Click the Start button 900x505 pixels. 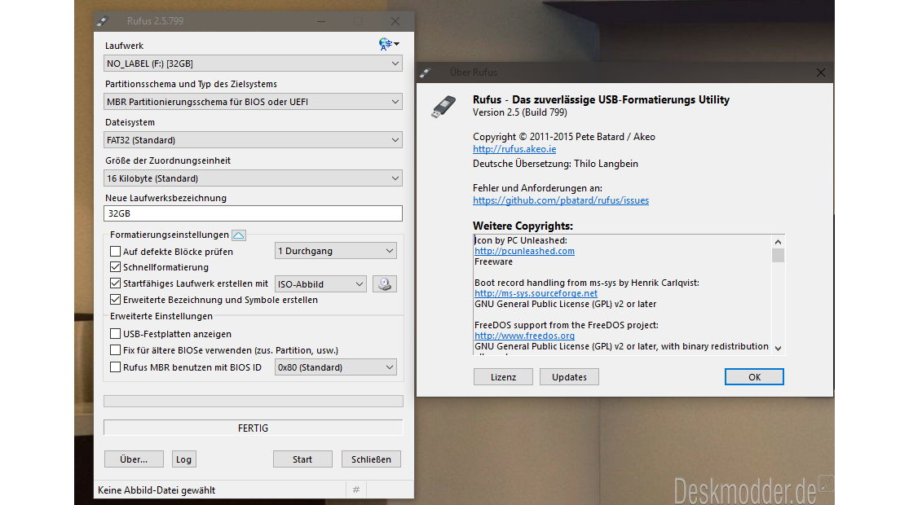302,459
